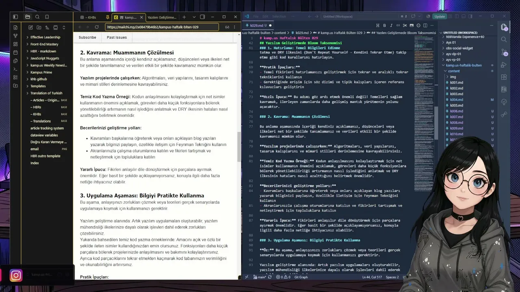Click Subscribe link on Mailchimp page
Screen dimensions: 520x292
coord(87,37)
